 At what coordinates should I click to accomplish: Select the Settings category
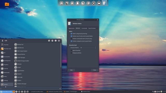click(7, 81)
